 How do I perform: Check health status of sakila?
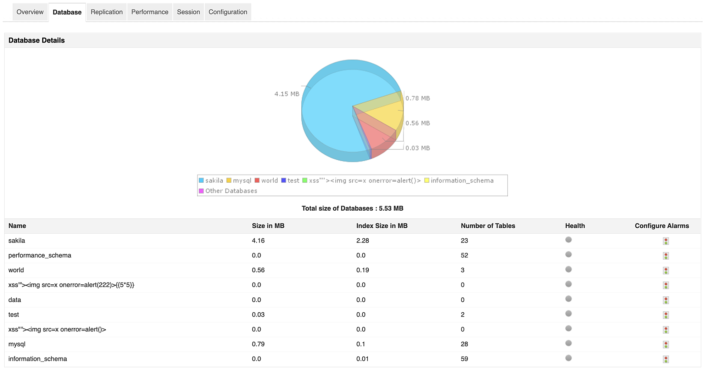coord(568,240)
